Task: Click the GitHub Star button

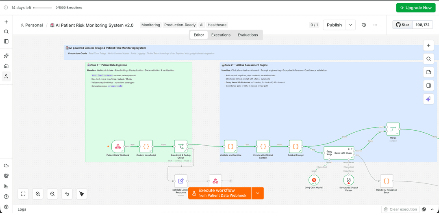Action: point(402,25)
